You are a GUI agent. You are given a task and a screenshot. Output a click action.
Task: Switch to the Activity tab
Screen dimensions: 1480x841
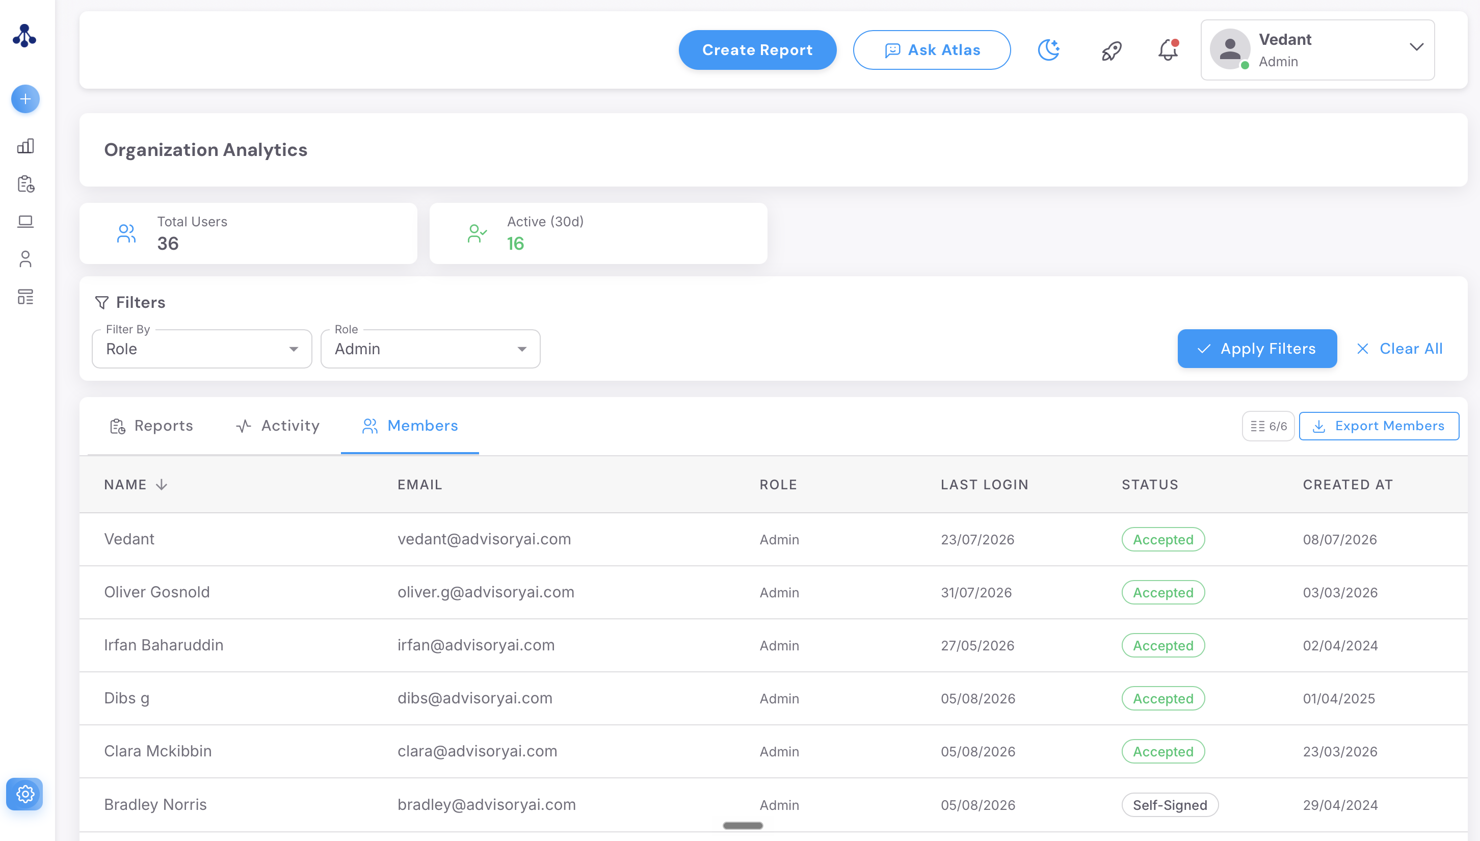[278, 426]
